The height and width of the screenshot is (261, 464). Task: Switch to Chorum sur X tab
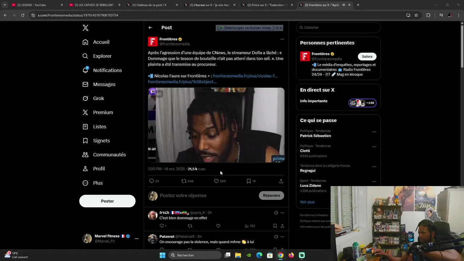pyautogui.click(x=209, y=5)
